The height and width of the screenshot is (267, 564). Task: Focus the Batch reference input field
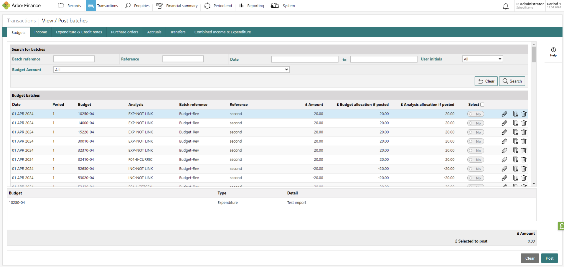(x=74, y=59)
